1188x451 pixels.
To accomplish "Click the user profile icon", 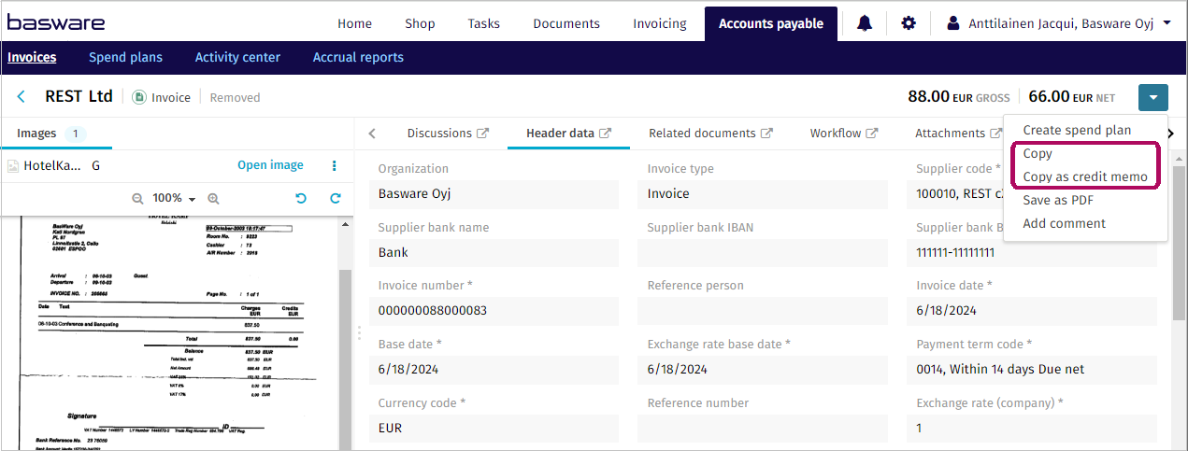I will pyautogui.click(x=953, y=23).
